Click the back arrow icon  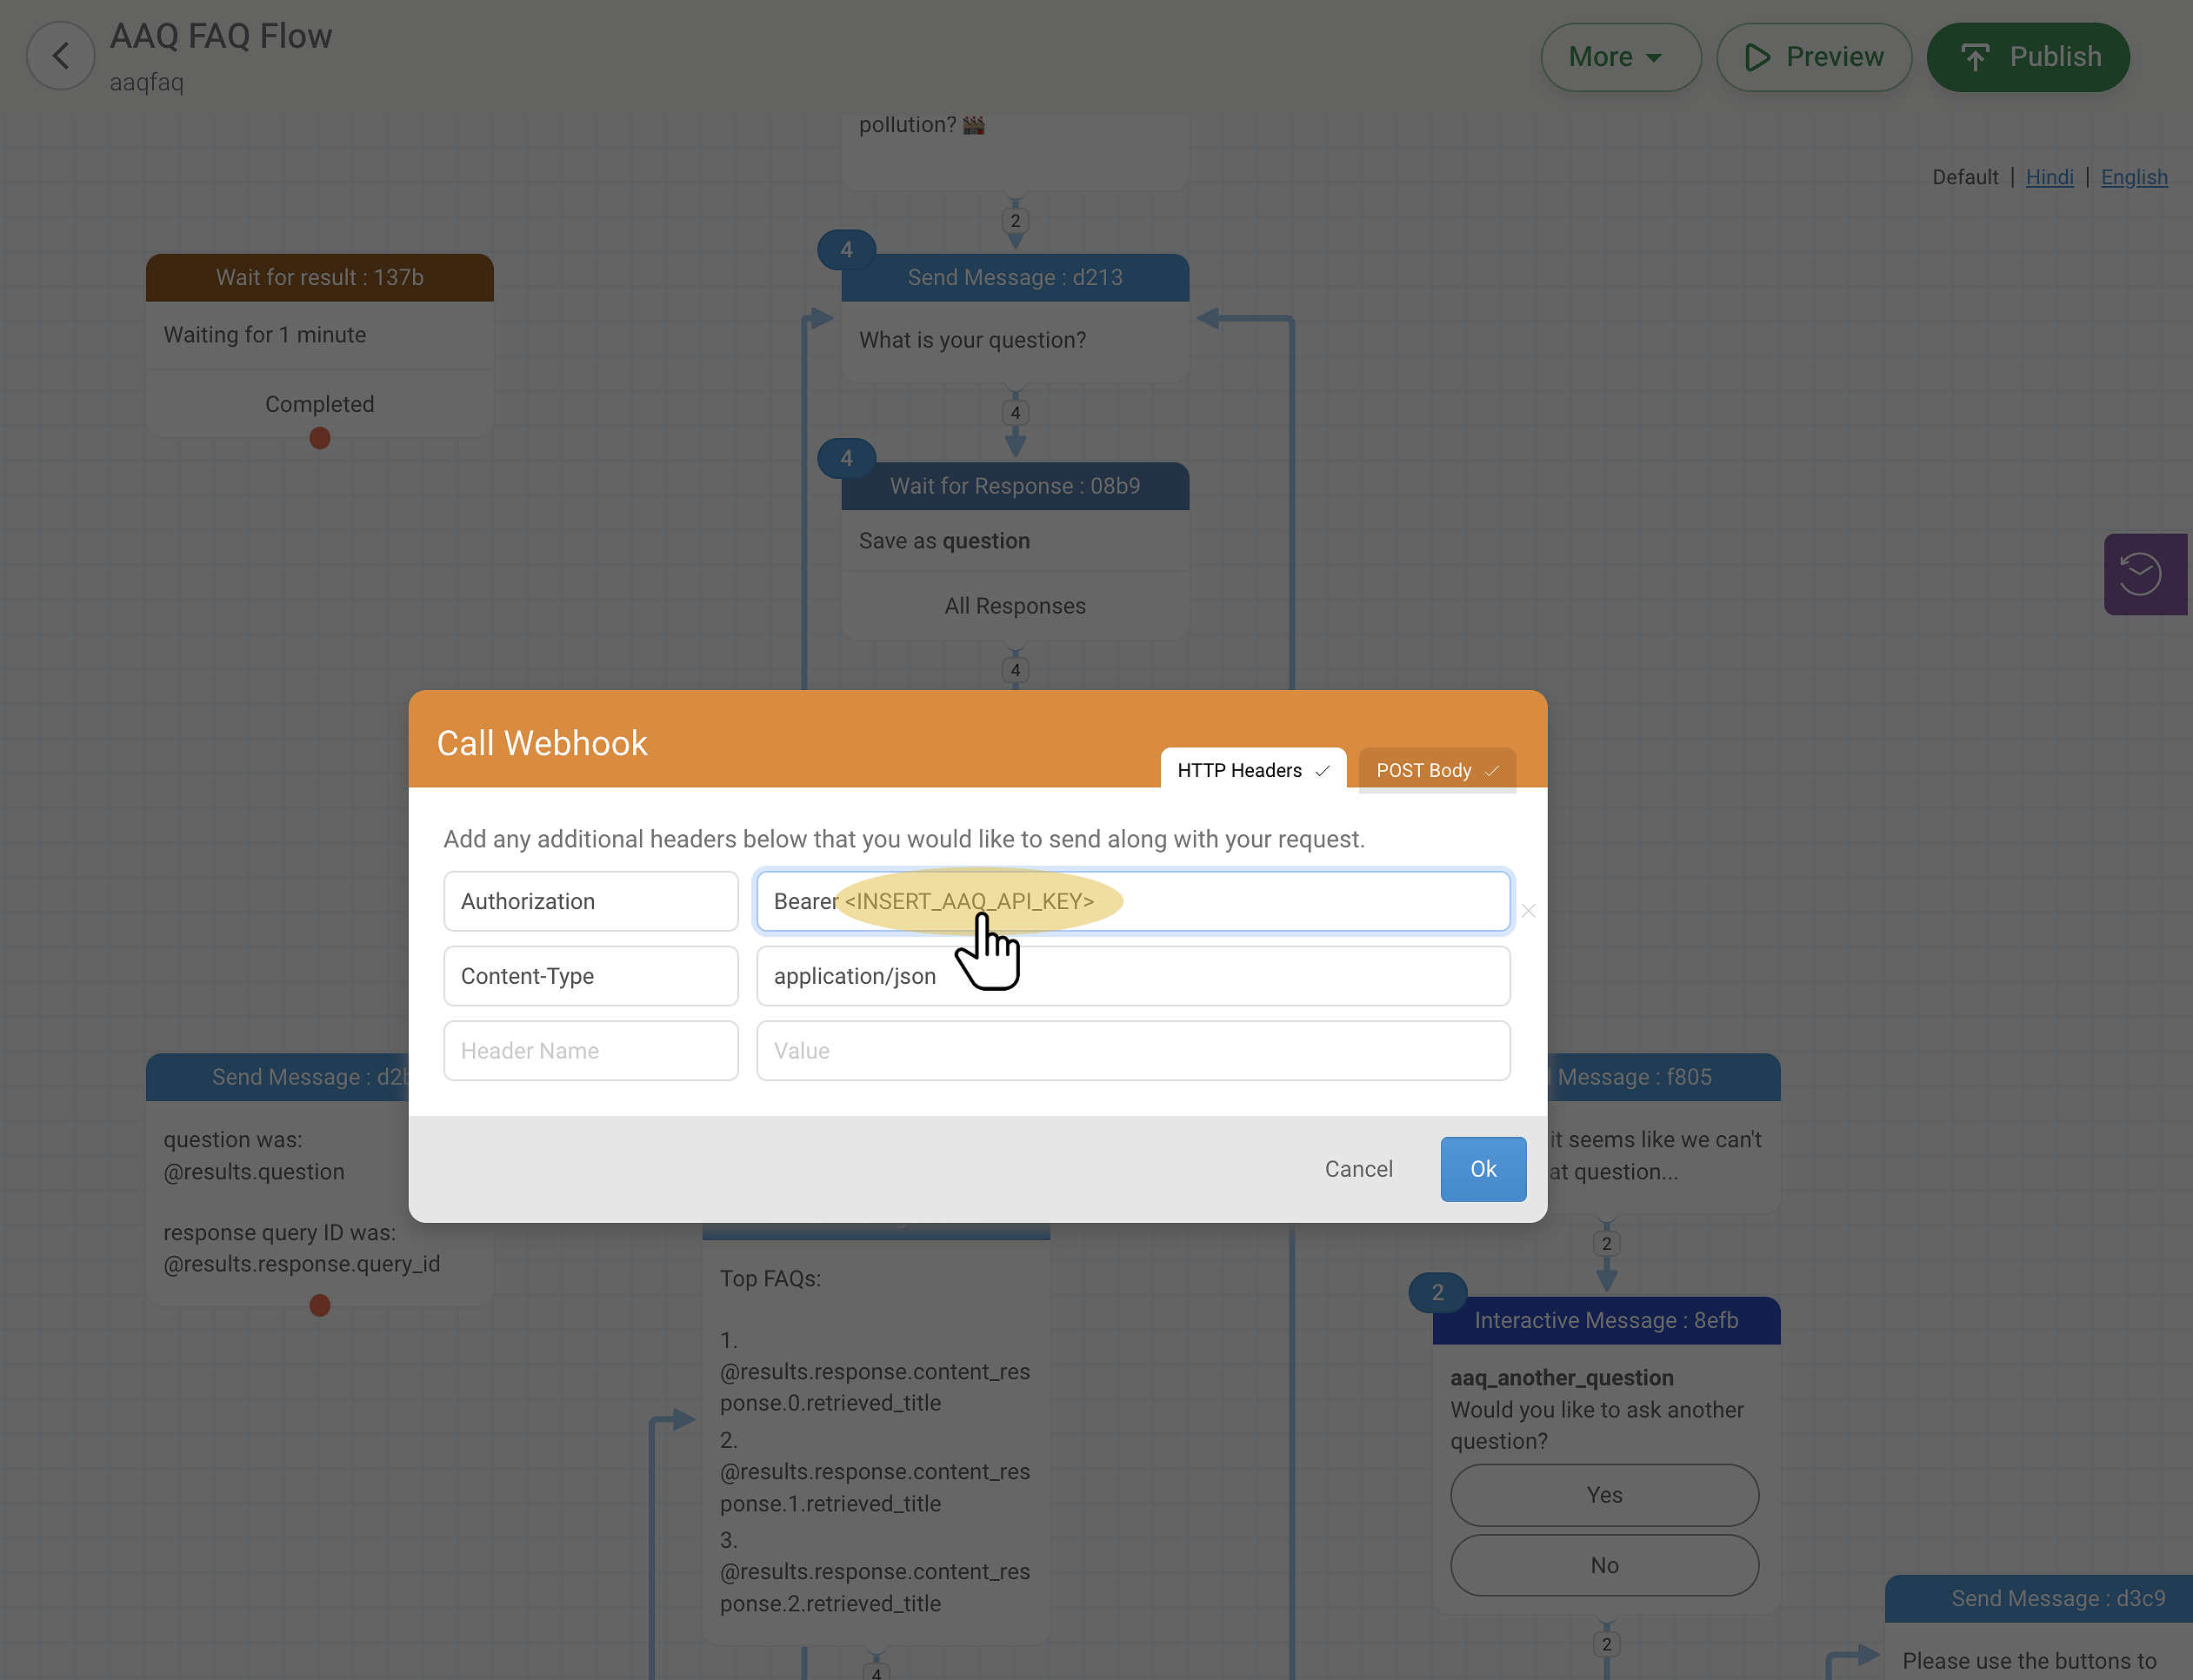[x=61, y=57]
